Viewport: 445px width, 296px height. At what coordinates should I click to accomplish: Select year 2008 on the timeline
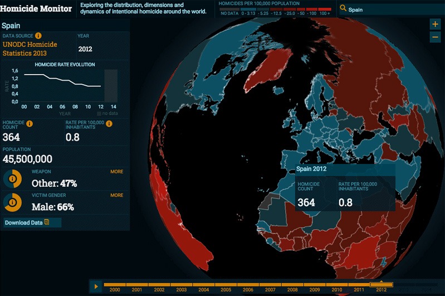click(x=292, y=288)
